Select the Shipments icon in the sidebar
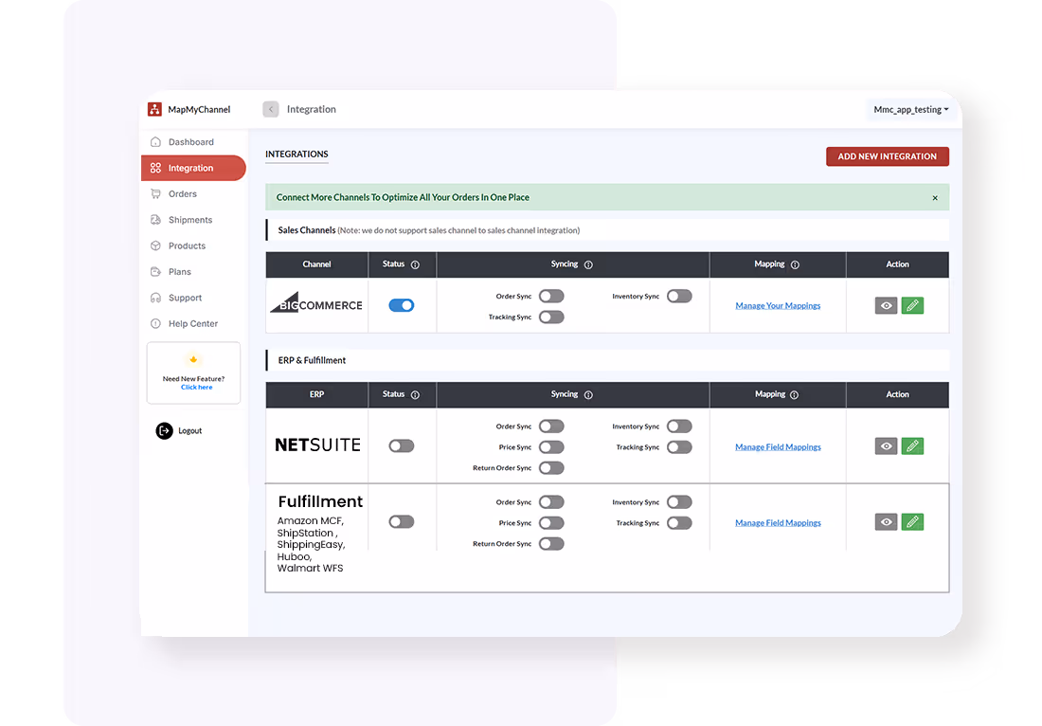 tap(155, 219)
